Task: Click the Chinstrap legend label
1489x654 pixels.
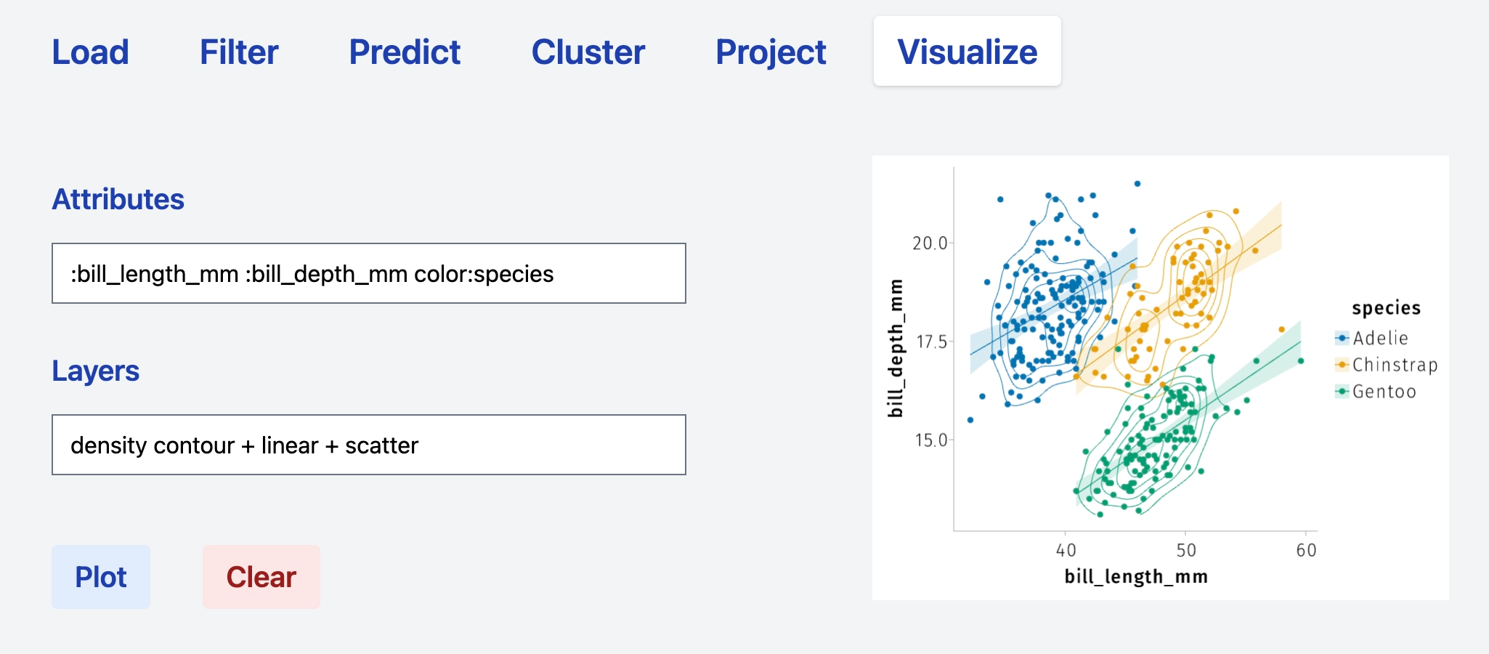Action: coord(1395,365)
